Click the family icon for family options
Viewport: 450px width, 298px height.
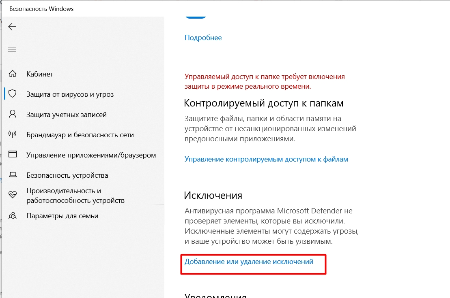(x=12, y=215)
